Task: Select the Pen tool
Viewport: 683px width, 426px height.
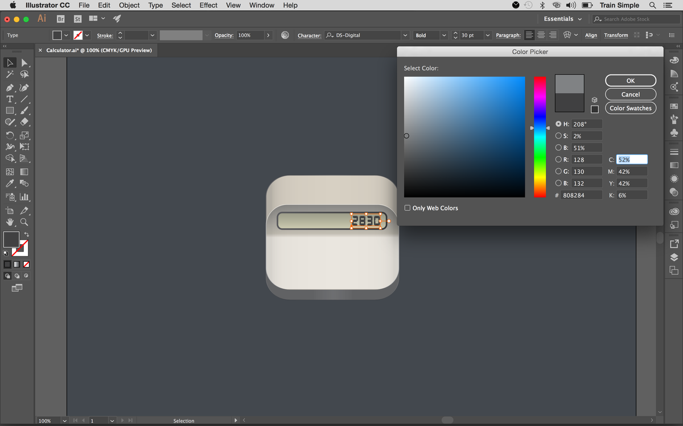Action: tap(10, 87)
